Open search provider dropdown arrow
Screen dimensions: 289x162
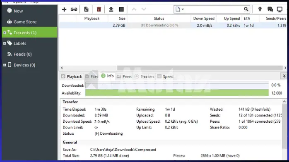pyautogui.click(x=183, y=9)
